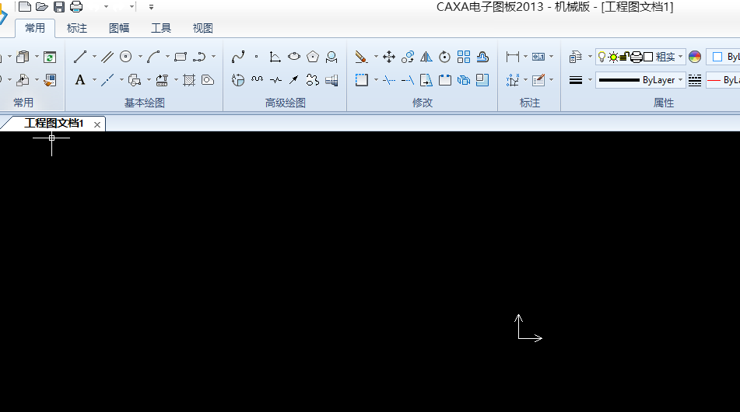Expand the Circle tool options arrow

[x=140, y=57]
